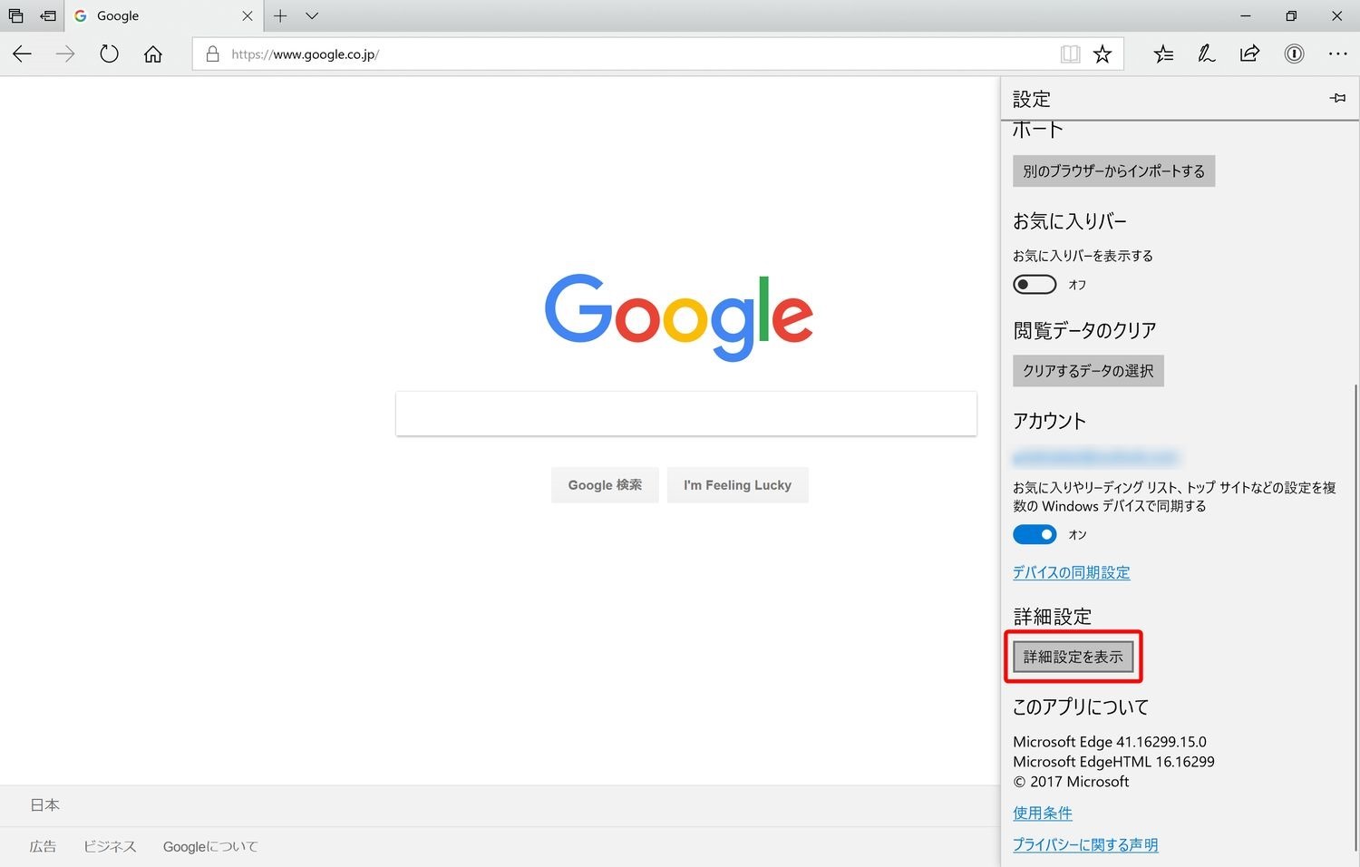Open the ビジネス footer link
Screen dimensions: 1360x867
[110, 846]
